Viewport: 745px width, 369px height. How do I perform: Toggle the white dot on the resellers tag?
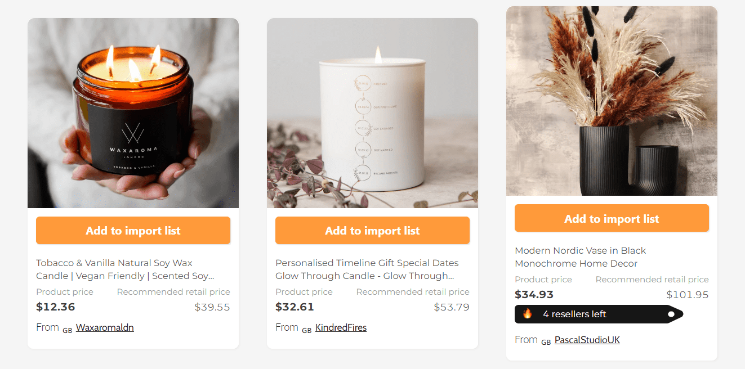[x=671, y=314]
